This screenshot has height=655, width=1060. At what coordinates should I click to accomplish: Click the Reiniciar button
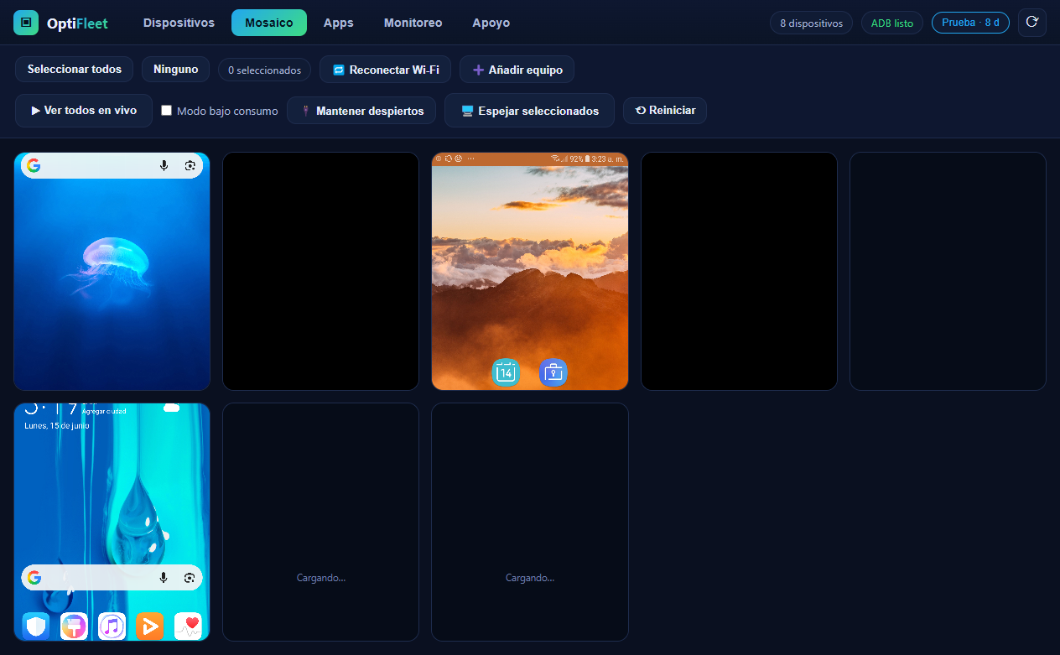(665, 111)
